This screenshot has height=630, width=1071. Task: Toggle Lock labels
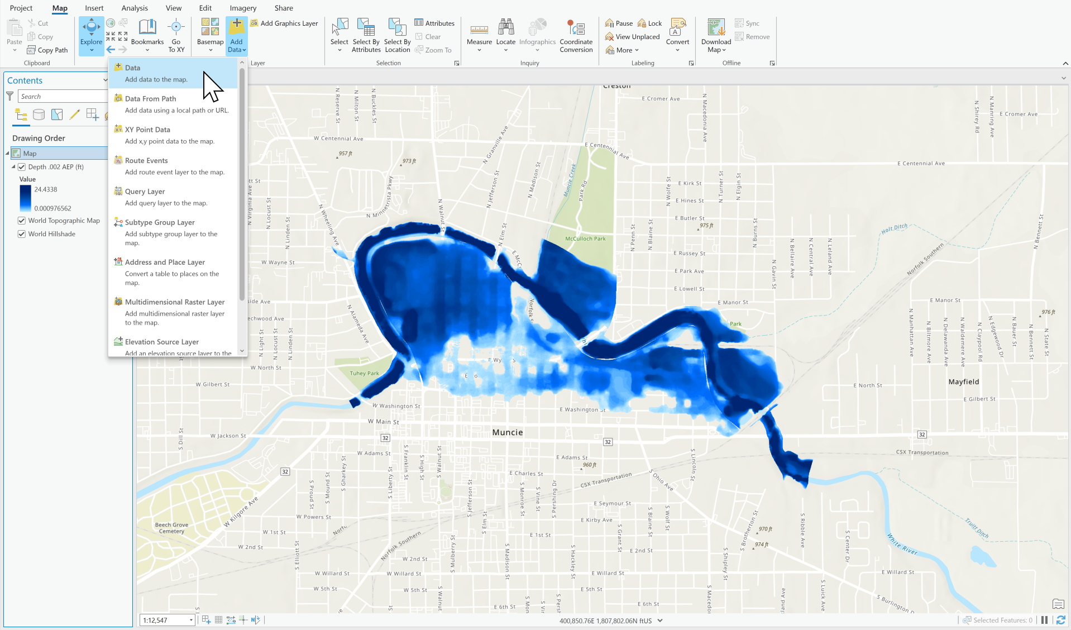[x=650, y=23]
